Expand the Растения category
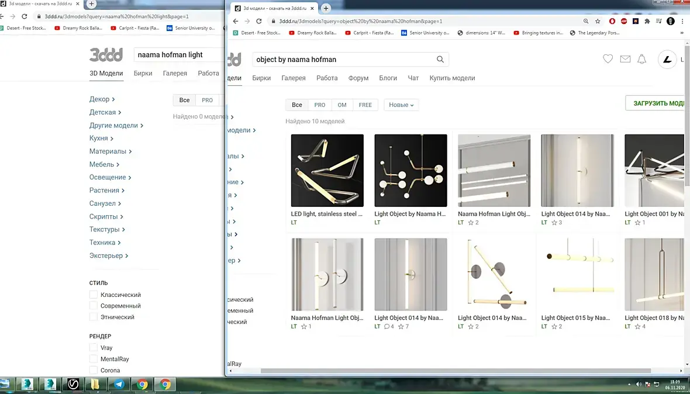 point(107,191)
